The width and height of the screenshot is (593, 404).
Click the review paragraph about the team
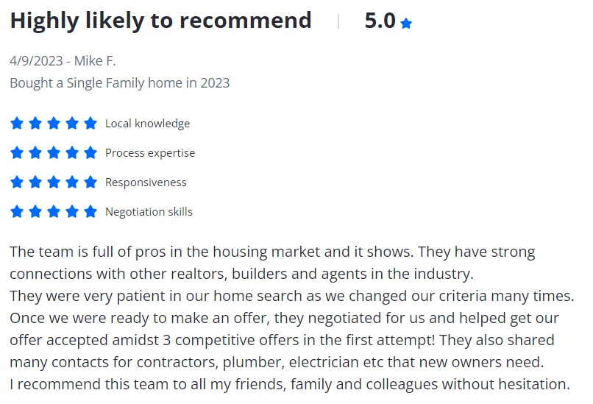[292, 318]
